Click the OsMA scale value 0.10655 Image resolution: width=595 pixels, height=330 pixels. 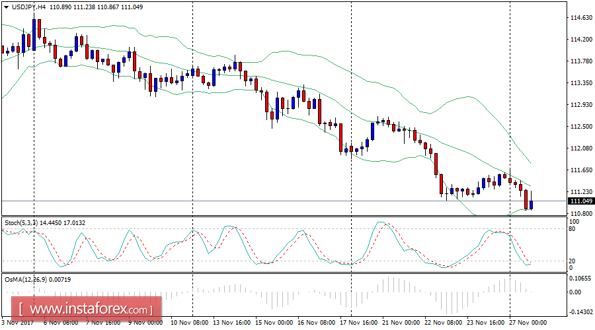(x=581, y=279)
